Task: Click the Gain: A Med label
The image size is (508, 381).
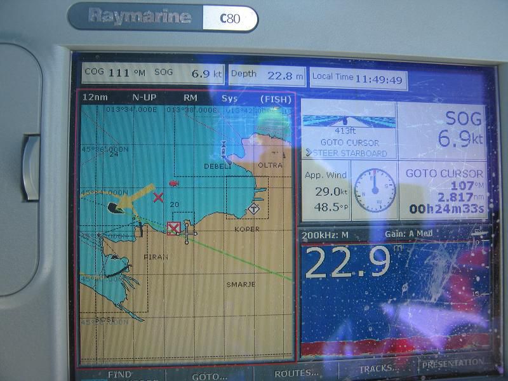Action: (408, 234)
